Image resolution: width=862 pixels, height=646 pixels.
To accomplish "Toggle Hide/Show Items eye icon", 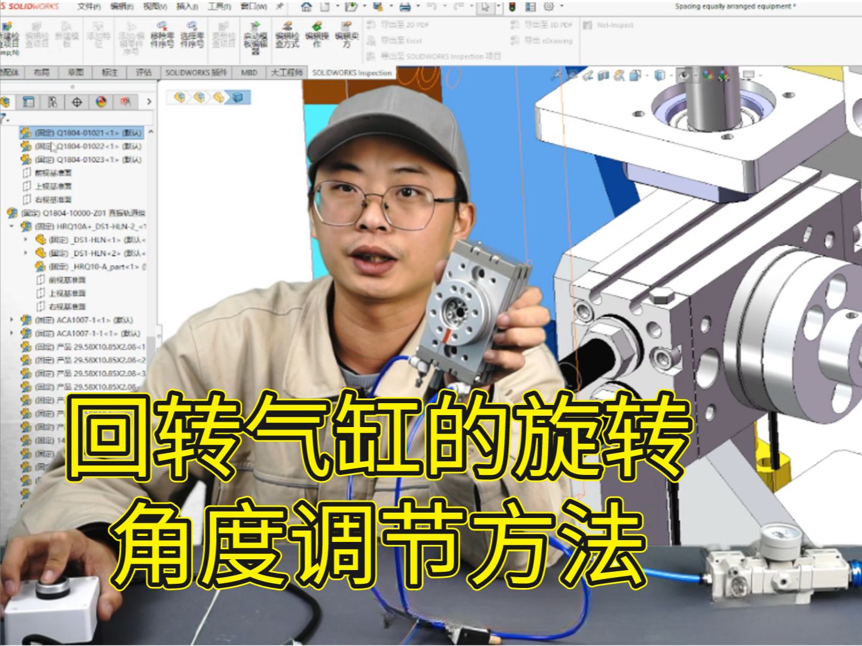I will [684, 75].
